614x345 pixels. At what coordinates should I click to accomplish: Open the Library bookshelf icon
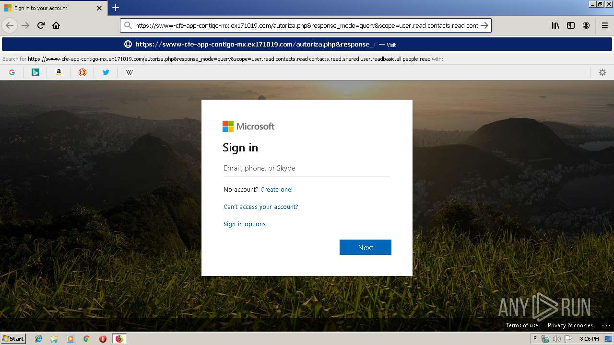coord(555,25)
